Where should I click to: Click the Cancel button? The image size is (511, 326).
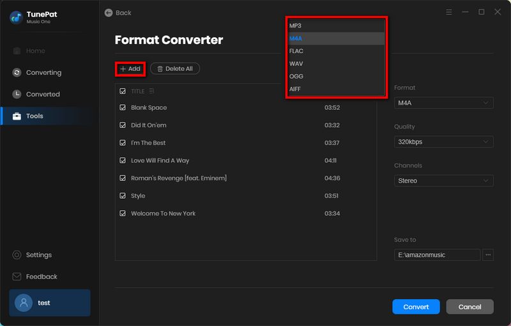pos(469,307)
